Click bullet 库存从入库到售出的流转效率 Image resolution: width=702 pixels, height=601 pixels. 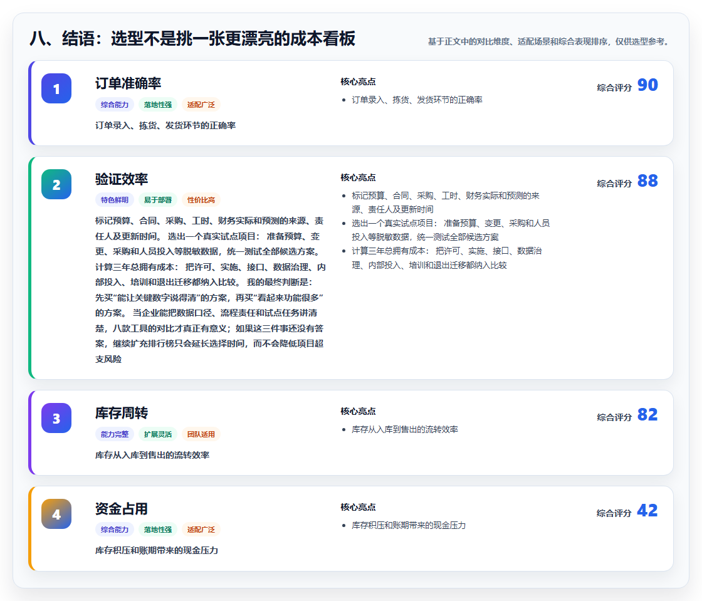coord(405,430)
